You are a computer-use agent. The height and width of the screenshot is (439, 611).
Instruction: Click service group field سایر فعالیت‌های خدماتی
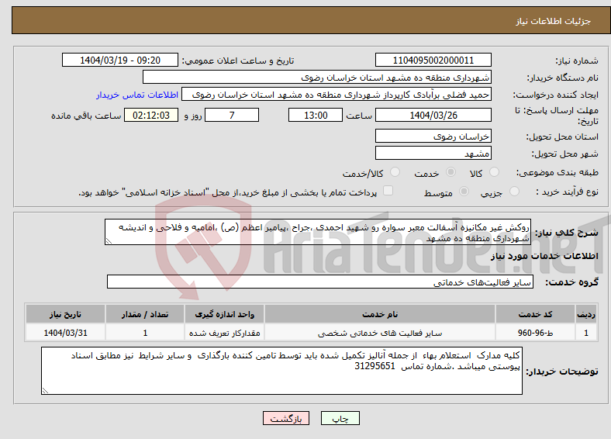point(320,282)
